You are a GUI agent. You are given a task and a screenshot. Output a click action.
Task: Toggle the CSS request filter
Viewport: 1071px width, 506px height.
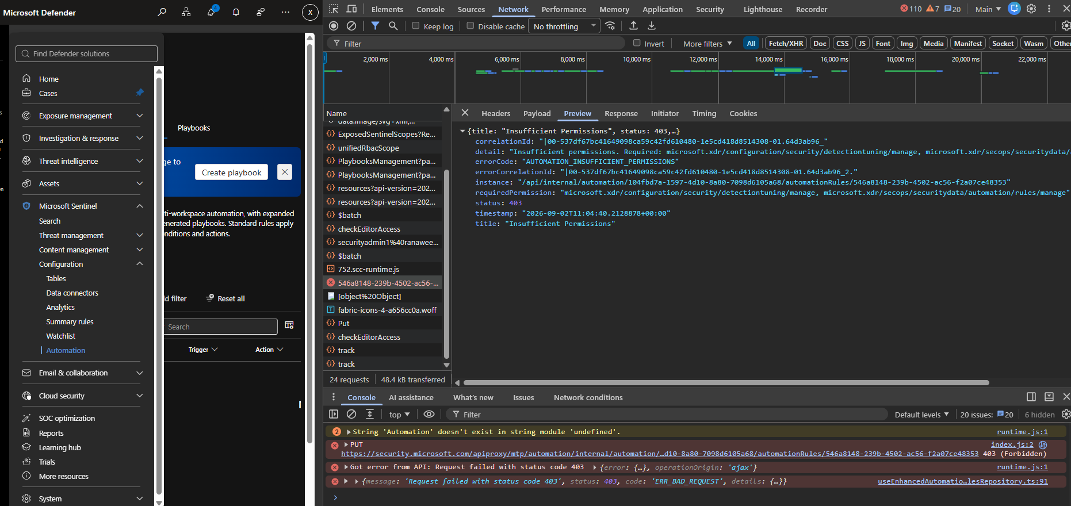(x=843, y=43)
